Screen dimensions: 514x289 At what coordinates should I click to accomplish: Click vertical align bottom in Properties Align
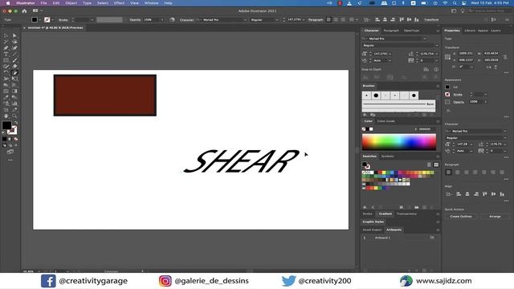(x=502, y=194)
